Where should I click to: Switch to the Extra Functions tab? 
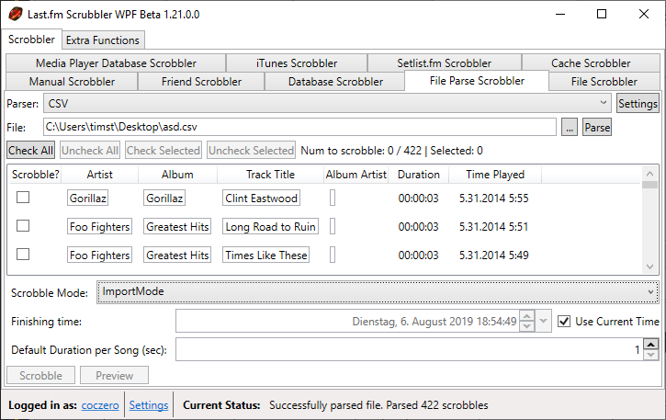pyautogui.click(x=103, y=40)
